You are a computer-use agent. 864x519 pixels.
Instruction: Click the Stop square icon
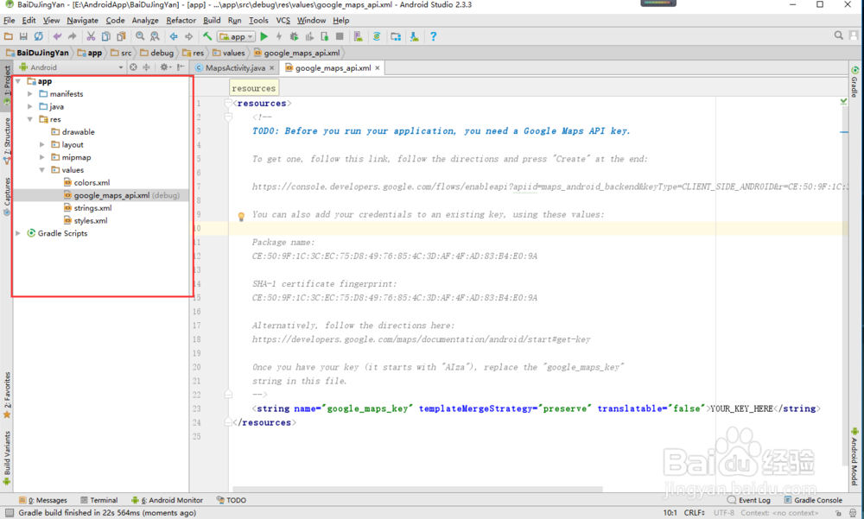point(340,36)
